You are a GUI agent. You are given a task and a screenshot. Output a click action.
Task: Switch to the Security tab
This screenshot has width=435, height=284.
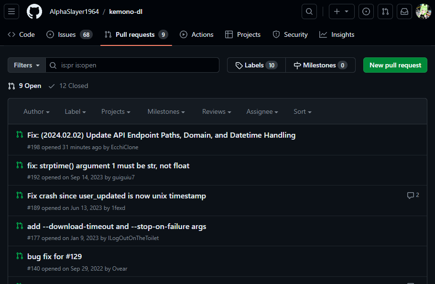coord(290,35)
